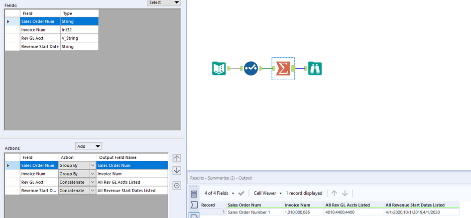Click the Sales Order Number 1 cell
This screenshot has width=471, height=218.
pyautogui.click(x=255, y=213)
